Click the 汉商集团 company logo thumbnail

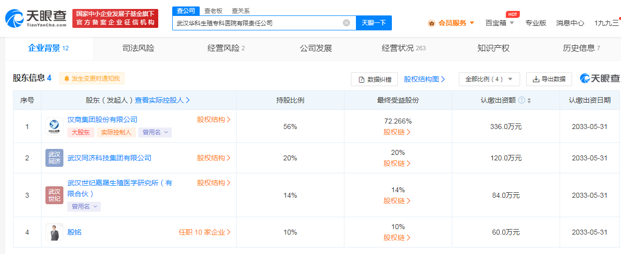(54, 126)
